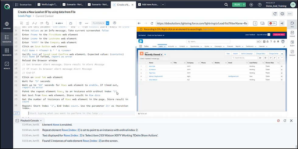Click the search magnifier icon in top bar

point(226,5)
